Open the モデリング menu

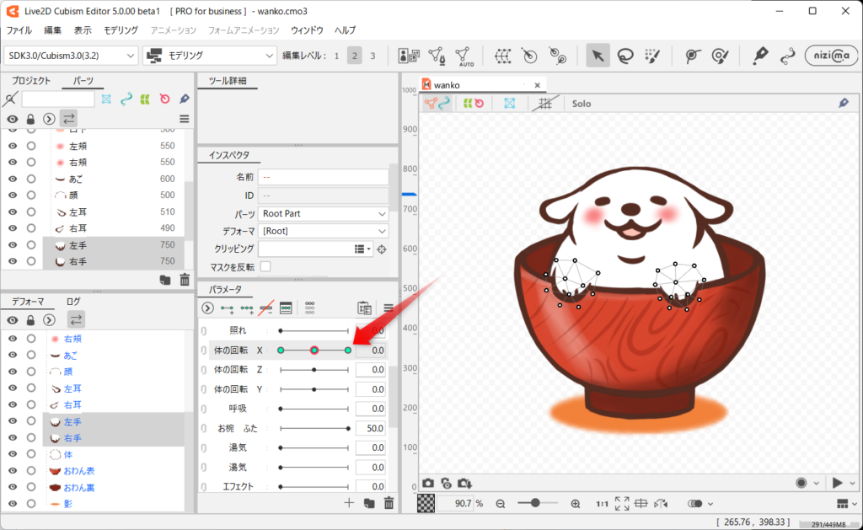click(121, 29)
